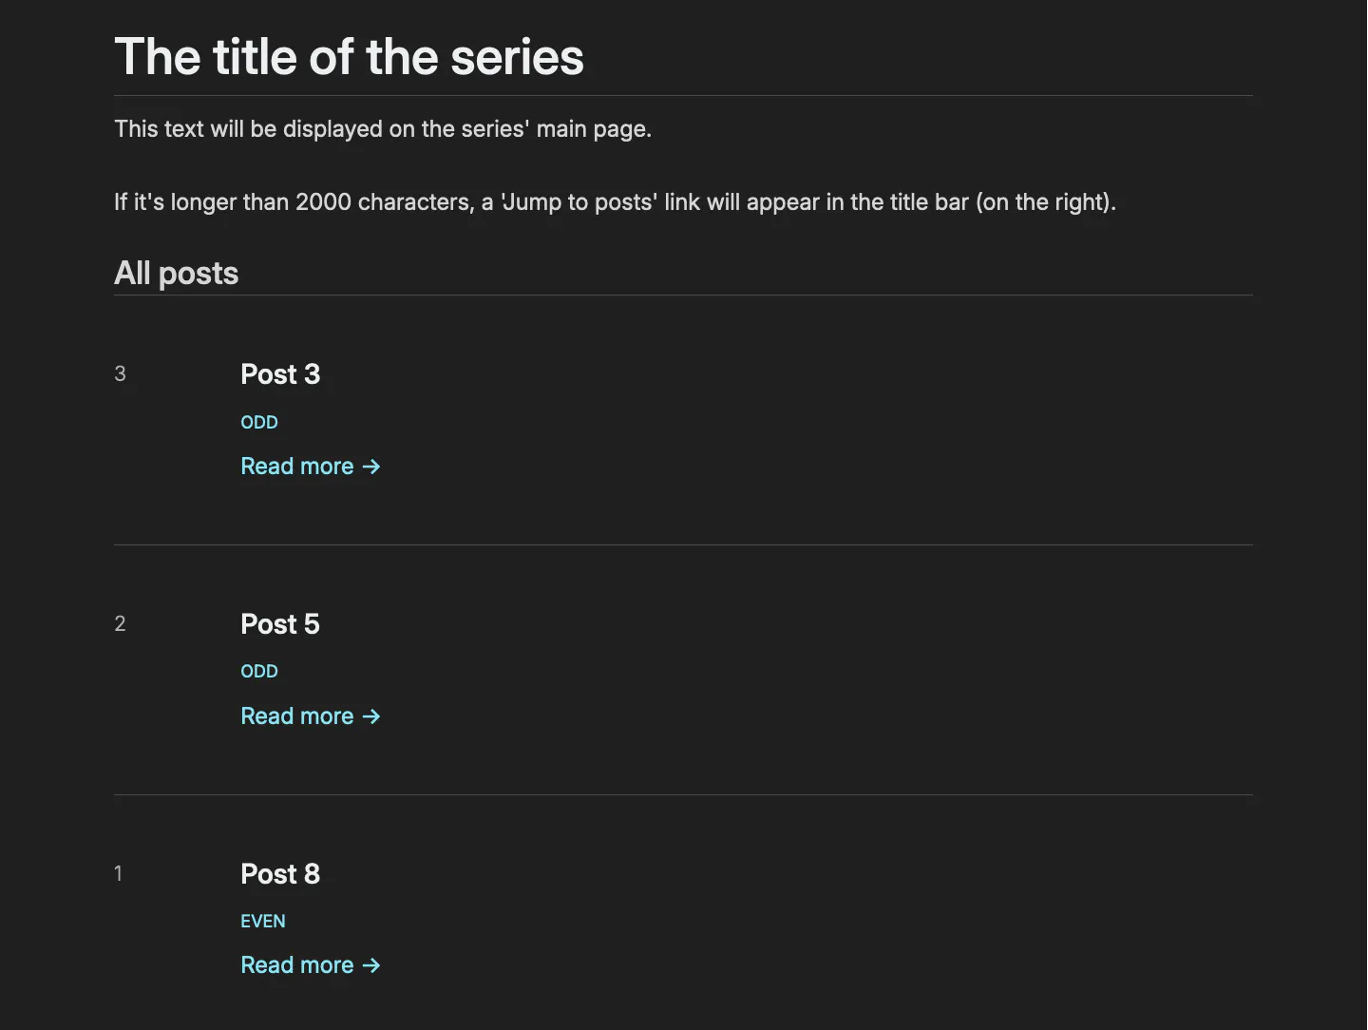Click the divider line below Post 3's entry

coord(683,545)
